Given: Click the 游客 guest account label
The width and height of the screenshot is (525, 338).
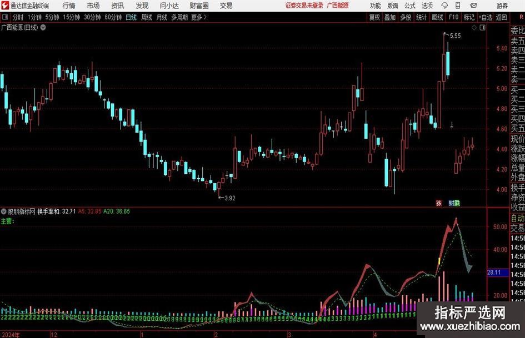Looking at the screenshot, I should click(502, 6).
